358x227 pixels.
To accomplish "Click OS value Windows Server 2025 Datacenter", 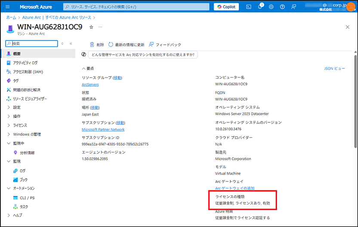I will click(x=242, y=114).
